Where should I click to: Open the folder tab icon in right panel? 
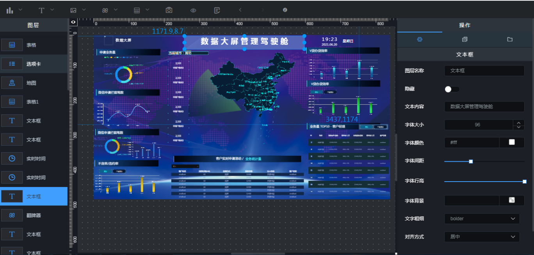[510, 39]
